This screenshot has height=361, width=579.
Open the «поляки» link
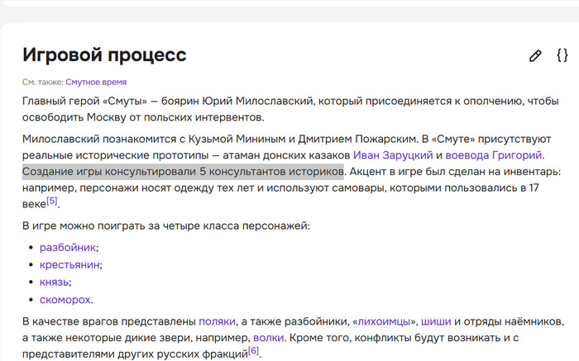(218, 321)
